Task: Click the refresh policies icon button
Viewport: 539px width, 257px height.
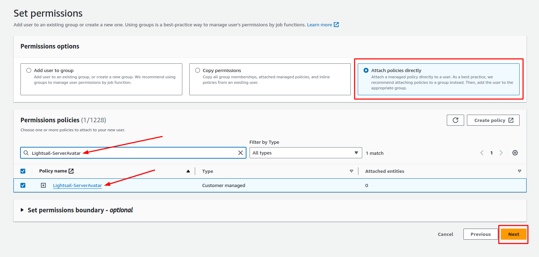Action: pos(455,120)
